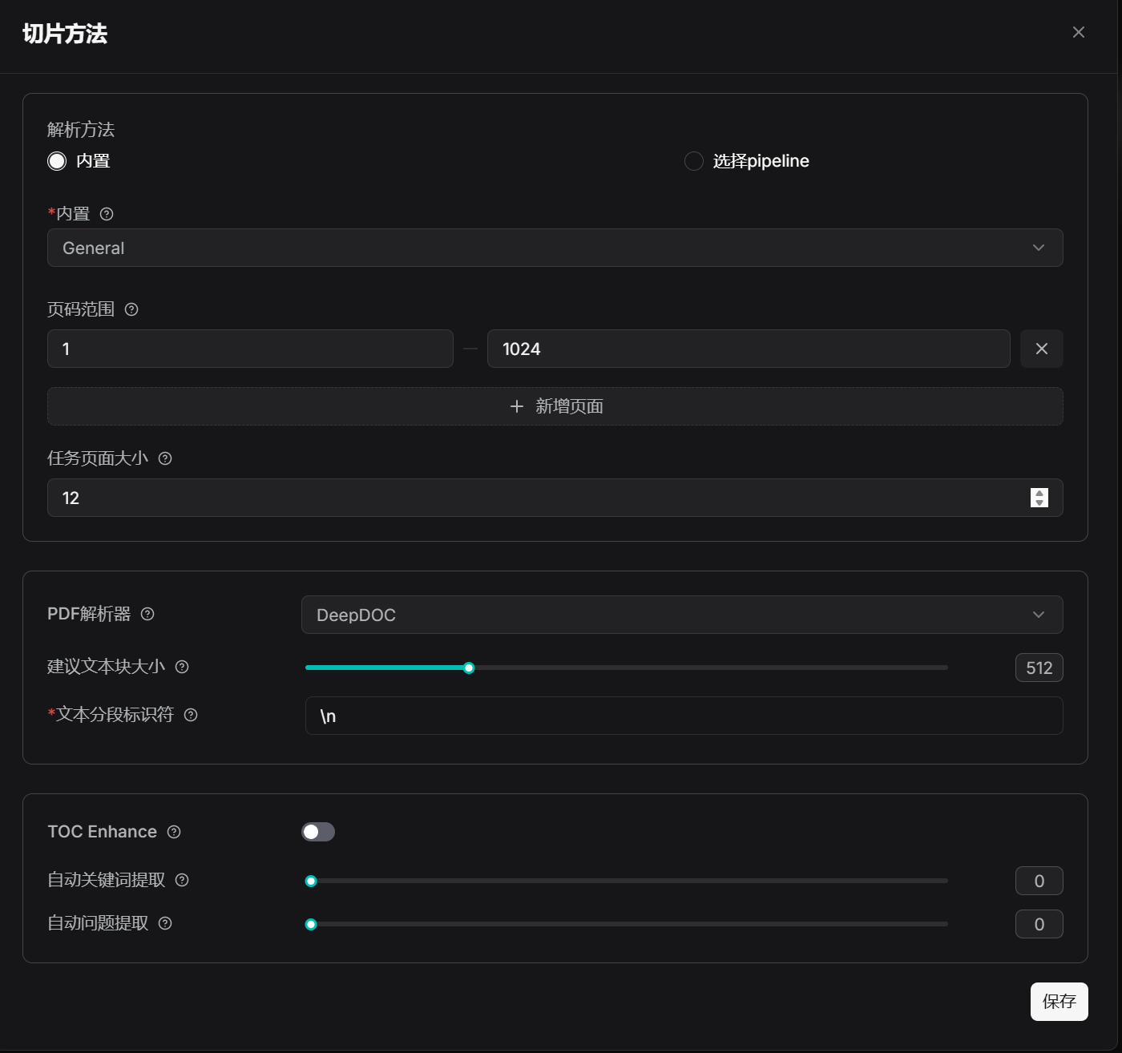Select the 选择pipeline radio option
This screenshot has height=1053, width=1122.
694,161
